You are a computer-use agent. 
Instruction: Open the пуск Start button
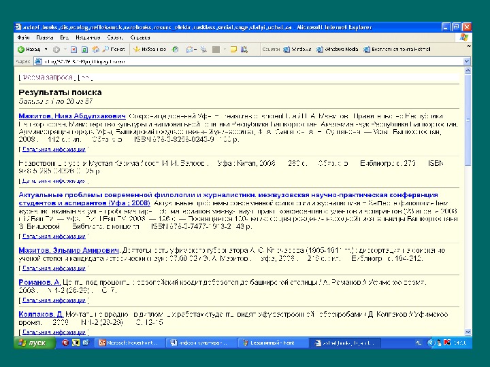coord(35,343)
